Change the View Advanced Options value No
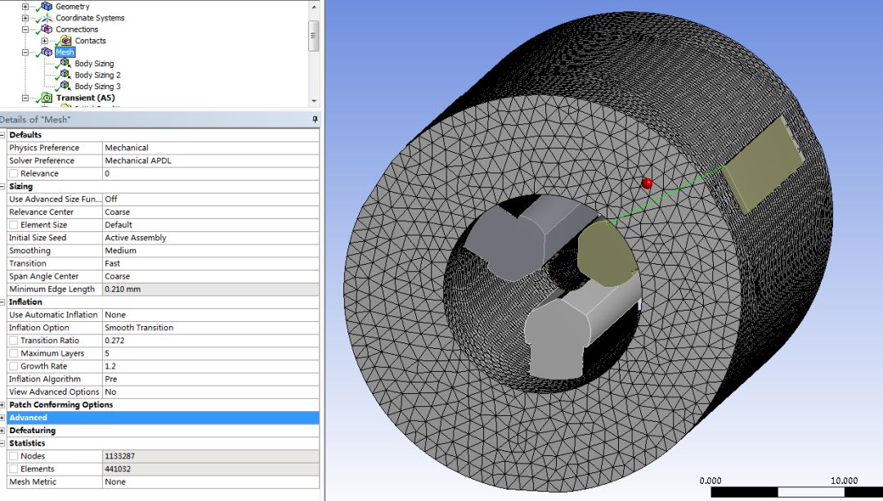This screenshot has height=501, width=883. click(x=211, y=391)
